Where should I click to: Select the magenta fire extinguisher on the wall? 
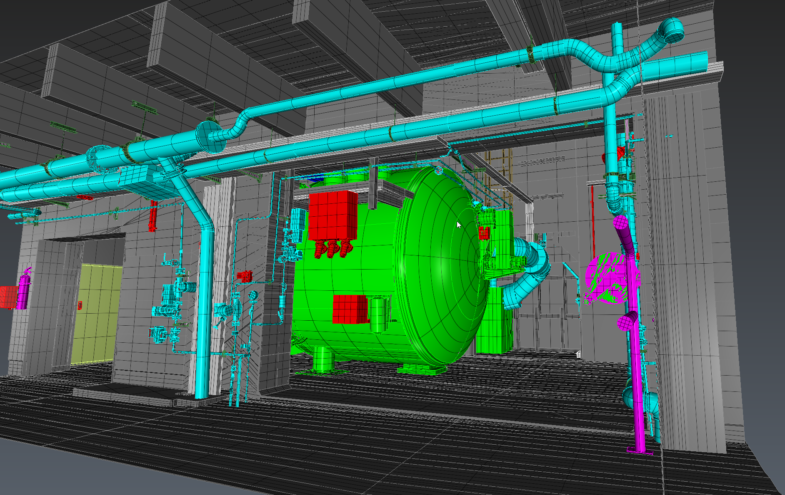click(23, 289)
